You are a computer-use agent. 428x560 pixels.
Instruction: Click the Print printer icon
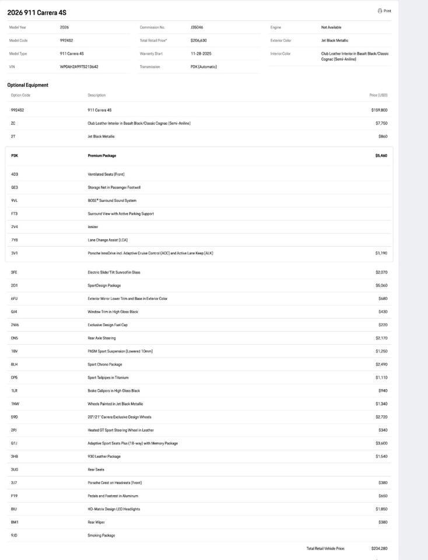380,10
